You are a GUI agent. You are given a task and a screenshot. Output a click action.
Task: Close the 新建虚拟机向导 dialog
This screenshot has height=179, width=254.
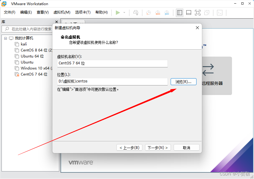[197, 28]
